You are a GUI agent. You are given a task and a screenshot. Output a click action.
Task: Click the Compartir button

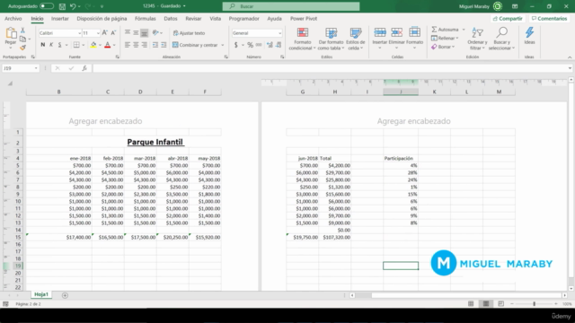508,18
